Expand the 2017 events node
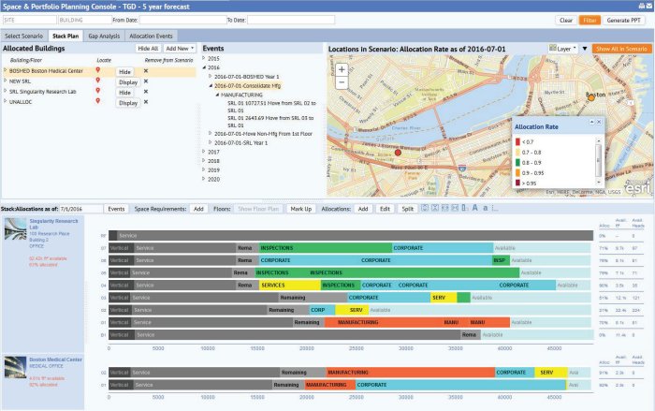The image size is (655, 411). 205,151
